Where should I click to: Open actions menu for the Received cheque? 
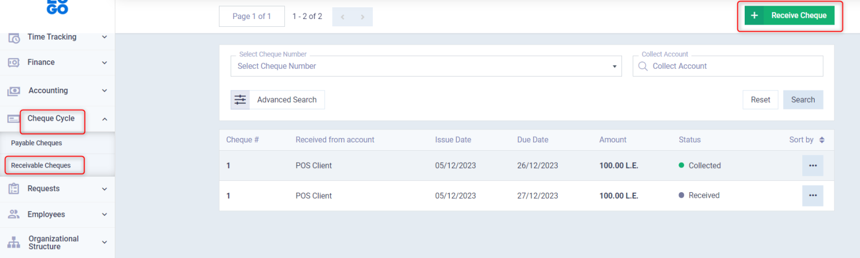point(812,195)
